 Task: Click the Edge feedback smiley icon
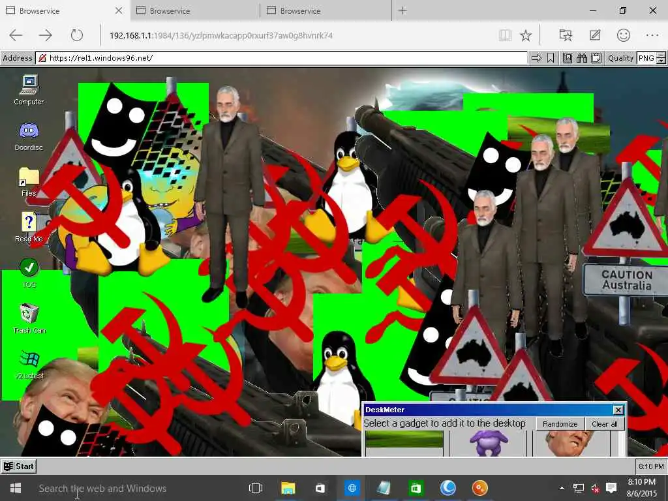pos(623,35)
